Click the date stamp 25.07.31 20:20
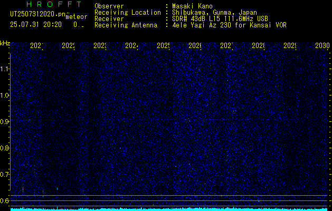The width and height of the screenshot is (332, 211). tap(36, 25)
